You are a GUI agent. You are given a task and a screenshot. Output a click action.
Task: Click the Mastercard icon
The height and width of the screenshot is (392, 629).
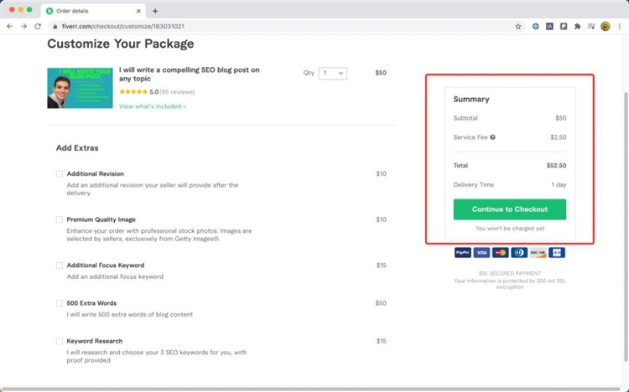pyautogui.click(x=501, y=252)
